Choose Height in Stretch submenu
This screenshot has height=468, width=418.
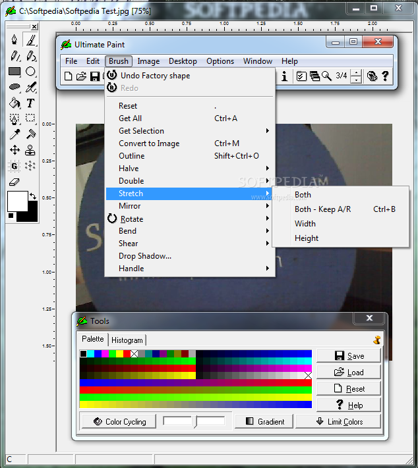341,238
